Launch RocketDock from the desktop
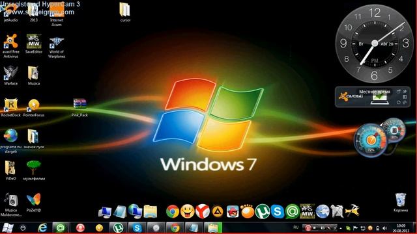Screen dimensions: 417x234 (10, 107)
